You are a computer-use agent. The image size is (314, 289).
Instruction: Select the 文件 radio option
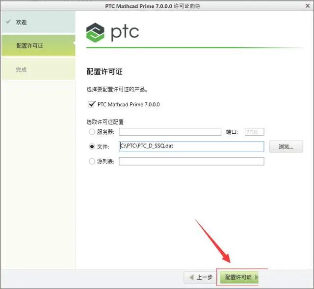point(92,146)
